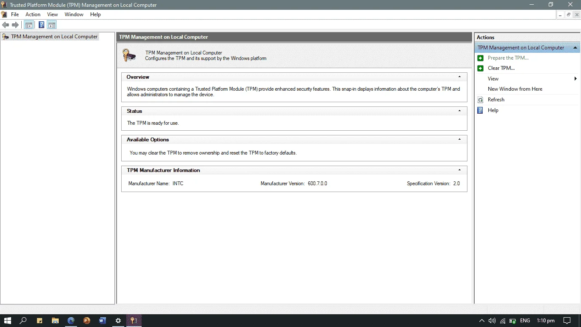The width and height of the screenshot is (581, 327).
Task: Switch to Microsoft Edge on taskbar
Action: click(71, 321)
